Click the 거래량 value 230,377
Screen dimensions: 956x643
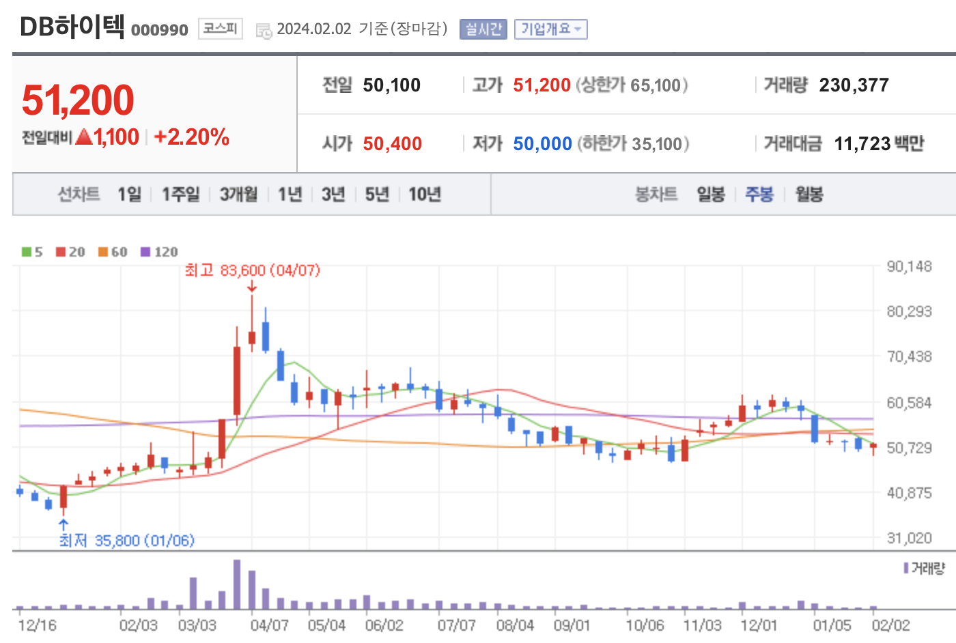tap(854, 85)
